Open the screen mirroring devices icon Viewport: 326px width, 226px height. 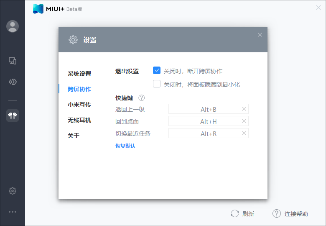tap(13, 61)
